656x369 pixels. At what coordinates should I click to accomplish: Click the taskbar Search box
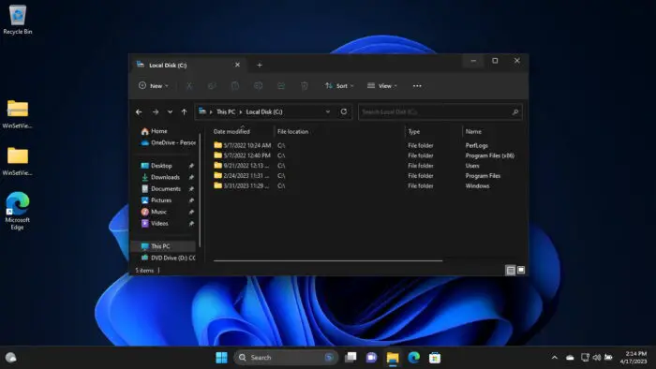tap(286, 358)
